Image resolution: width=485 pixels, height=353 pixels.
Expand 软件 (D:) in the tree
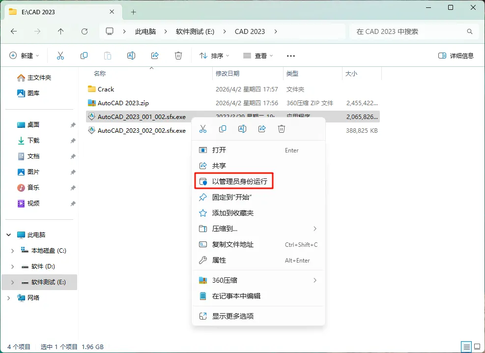12,266
